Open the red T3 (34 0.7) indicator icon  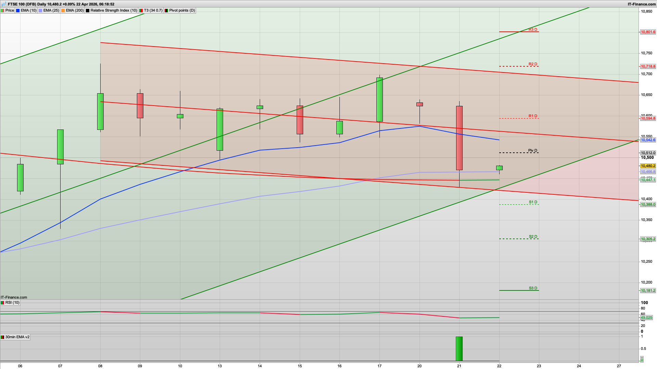(141, 10)
